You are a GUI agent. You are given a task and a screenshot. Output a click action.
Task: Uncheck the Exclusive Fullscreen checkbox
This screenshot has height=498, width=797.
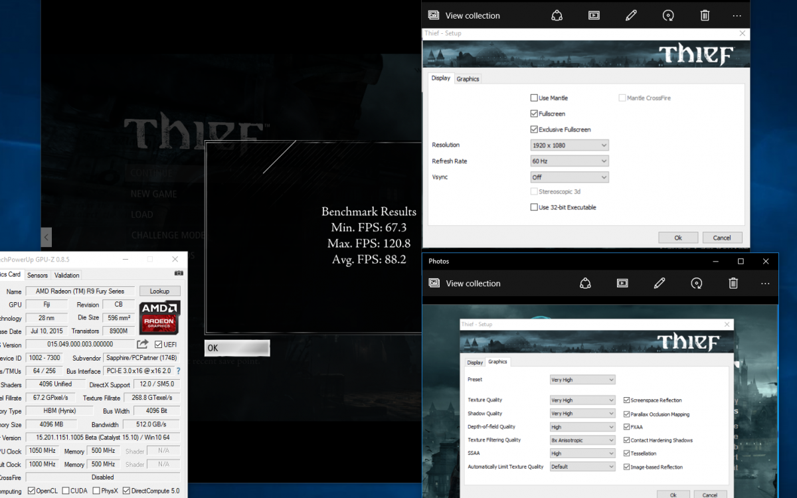(534, 129)
